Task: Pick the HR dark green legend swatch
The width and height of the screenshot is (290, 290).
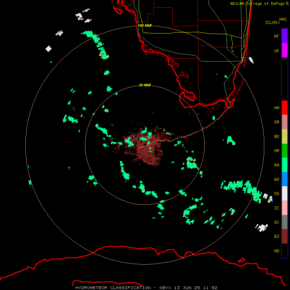Action: click(x=285, y=151)
